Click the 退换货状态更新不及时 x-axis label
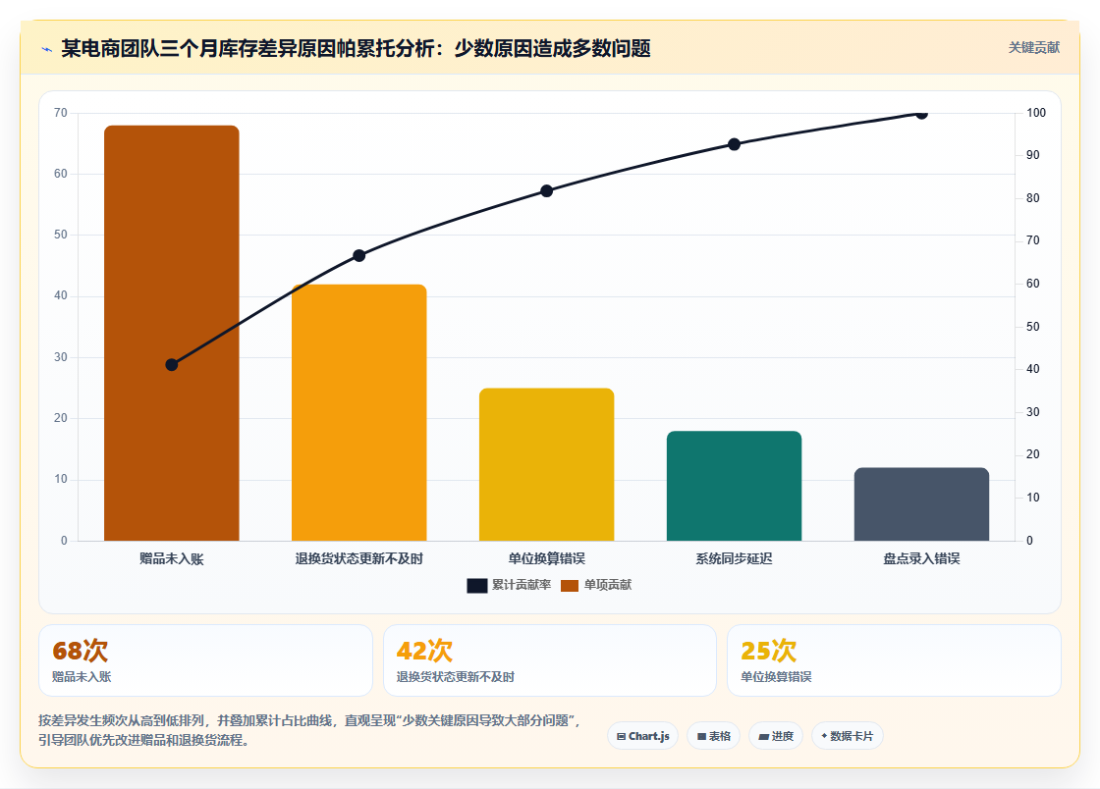 click(x=359, y=558)
